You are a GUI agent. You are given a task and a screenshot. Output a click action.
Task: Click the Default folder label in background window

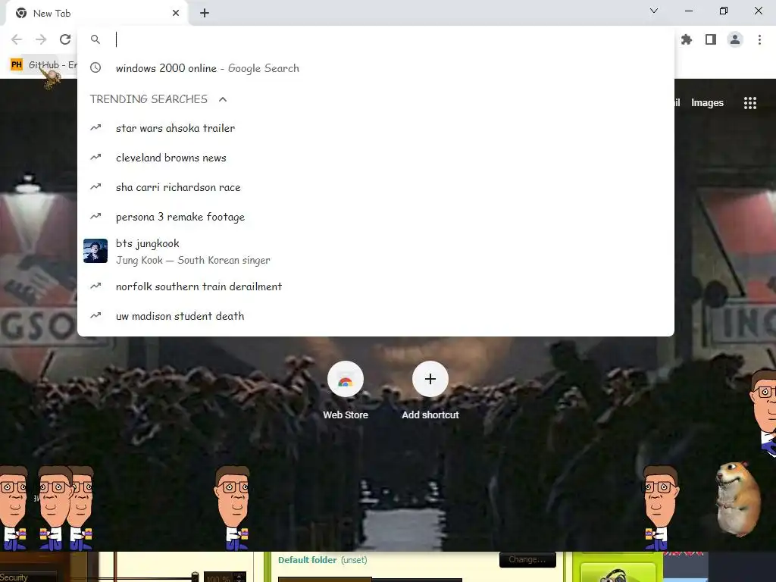click(x=307, y=560)
